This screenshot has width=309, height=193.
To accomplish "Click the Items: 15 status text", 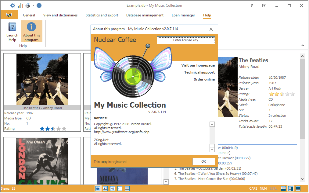I will click(8, 188).
